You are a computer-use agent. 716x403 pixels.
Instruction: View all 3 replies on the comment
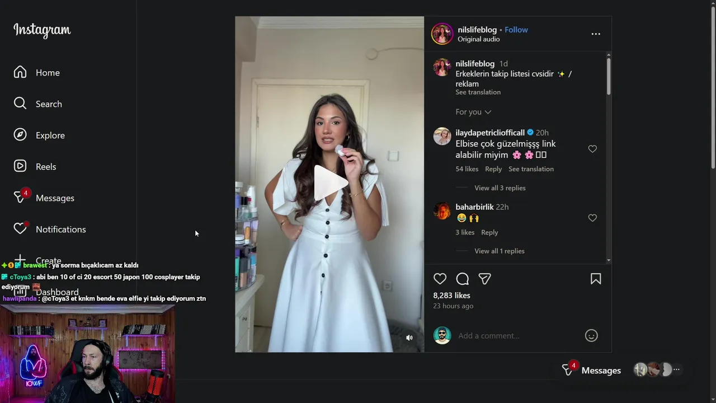[x=500, y=188]
